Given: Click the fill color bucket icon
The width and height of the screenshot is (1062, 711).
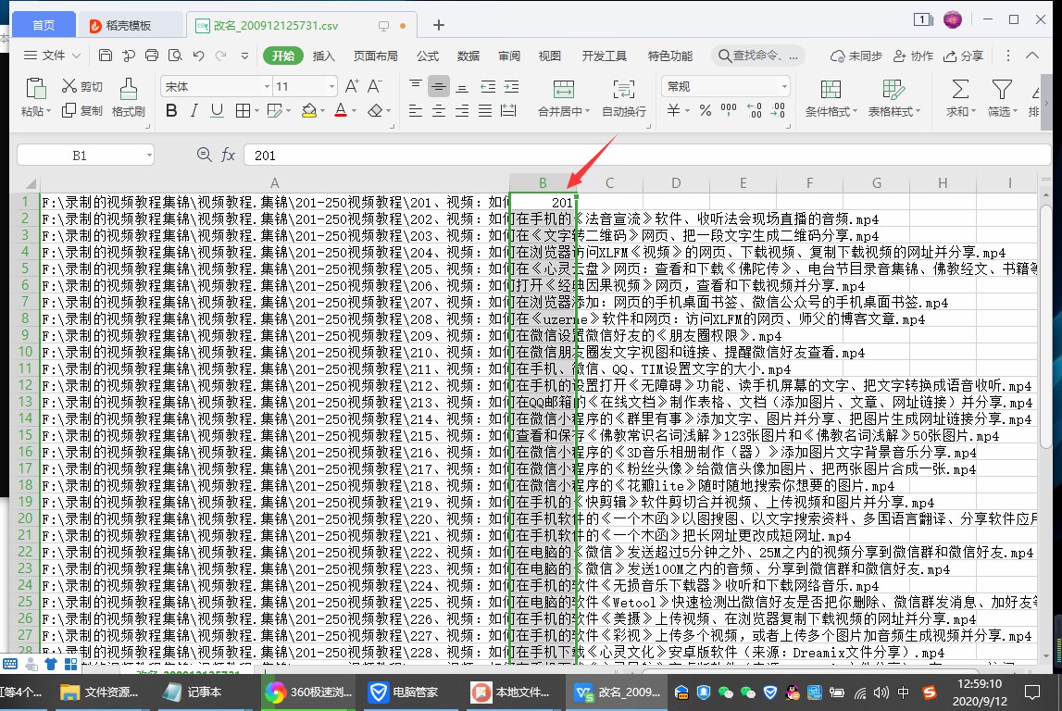Looking at the screenshot, I should [x=309, y=110].
